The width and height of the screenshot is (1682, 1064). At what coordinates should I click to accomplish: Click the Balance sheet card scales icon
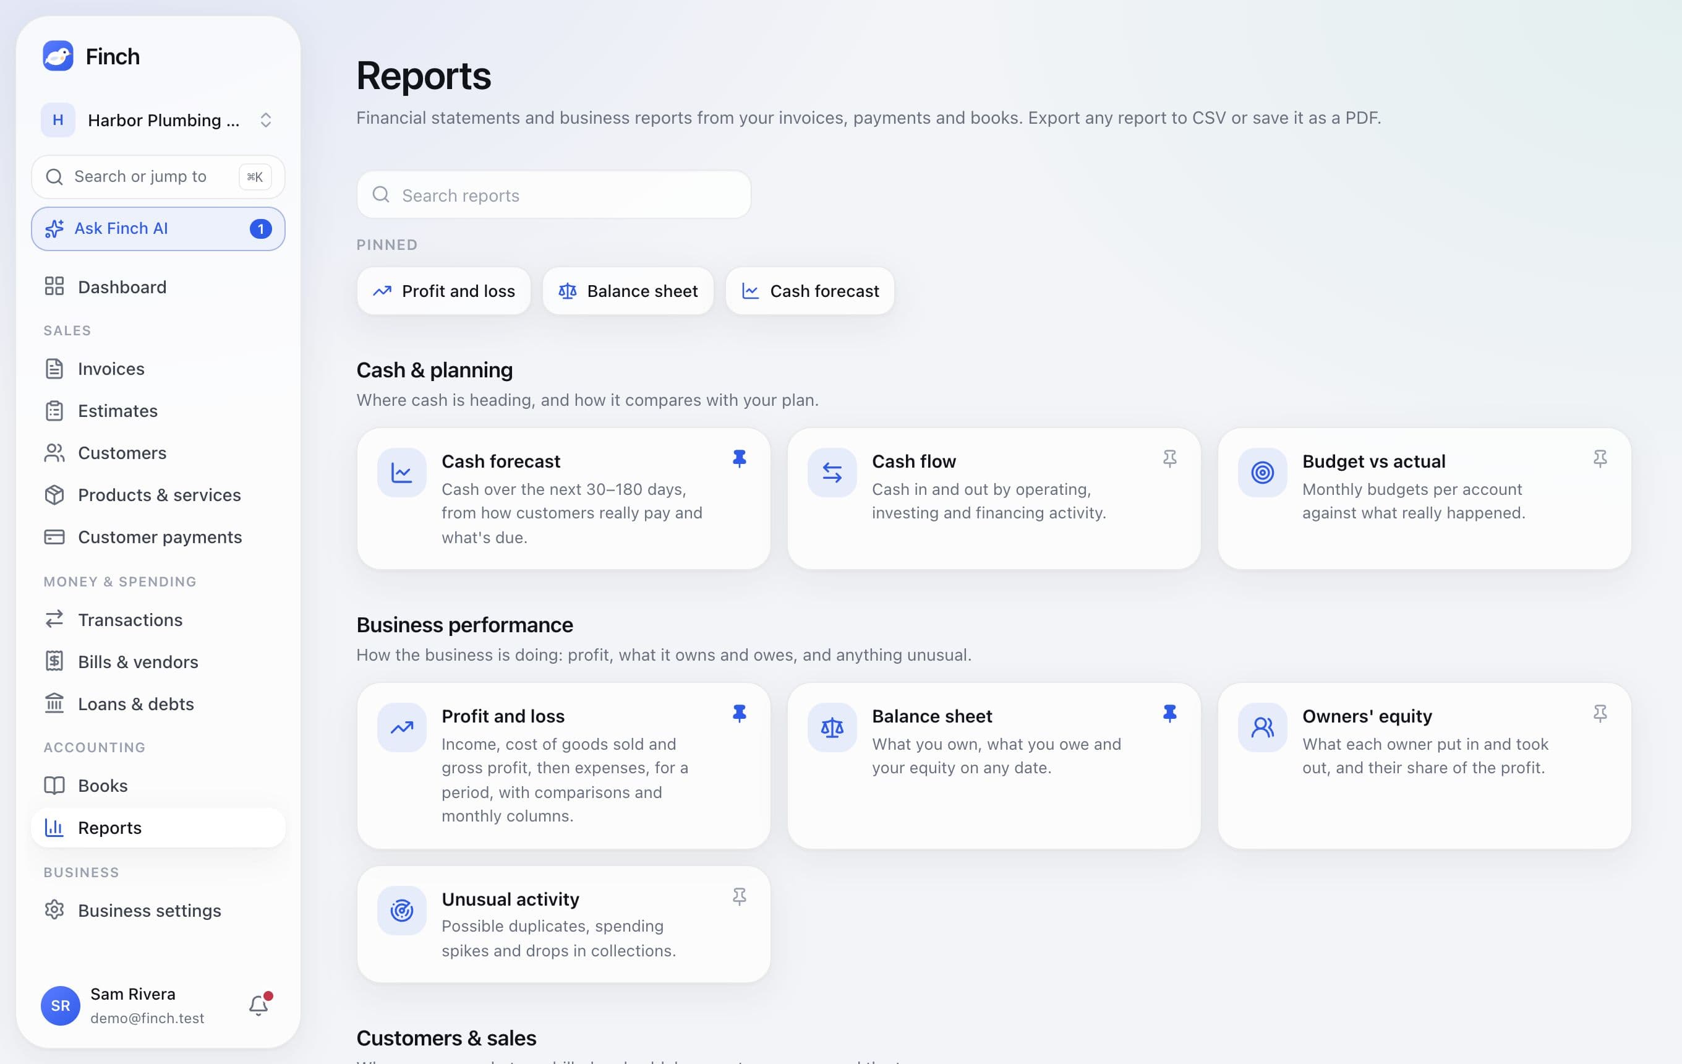[x=832, y=728]
